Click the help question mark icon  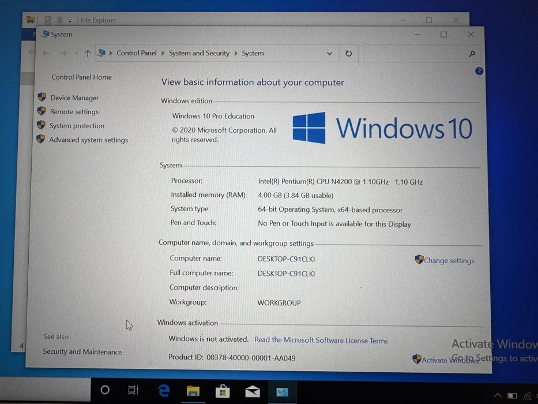coord(479,71)
